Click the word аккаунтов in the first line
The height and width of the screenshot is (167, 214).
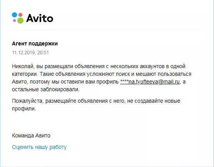pos(152,66)
